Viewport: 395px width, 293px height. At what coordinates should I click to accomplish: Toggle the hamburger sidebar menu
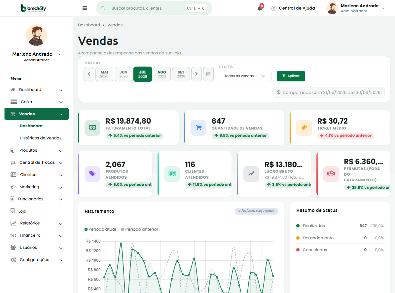(85, 8)
